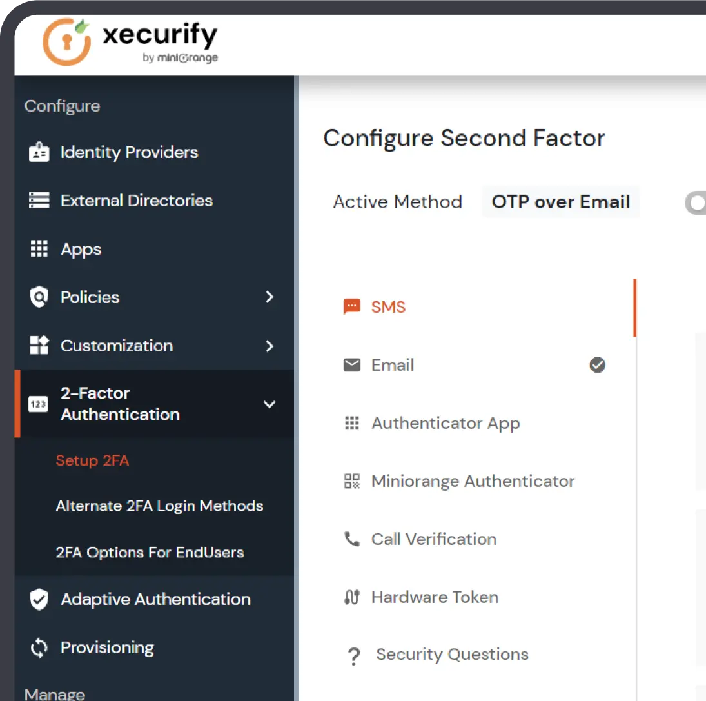The width and height of the screenshot is (706, 701).
Task: Open Setup 2FA from the sidebar
Action: tap(92, 460)
